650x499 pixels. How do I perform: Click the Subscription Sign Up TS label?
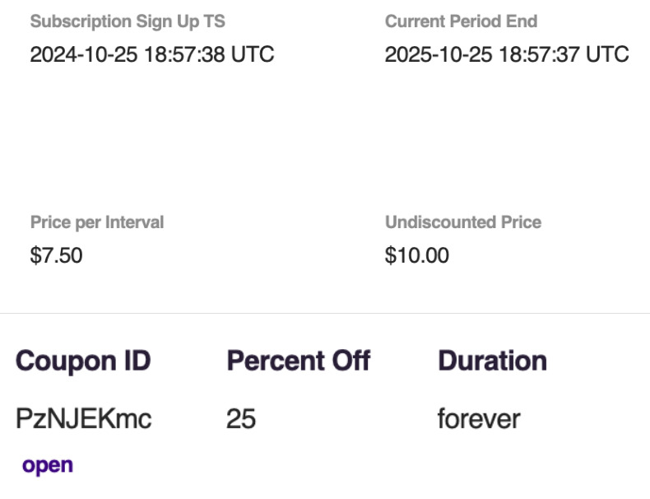[x=128, y=21]
